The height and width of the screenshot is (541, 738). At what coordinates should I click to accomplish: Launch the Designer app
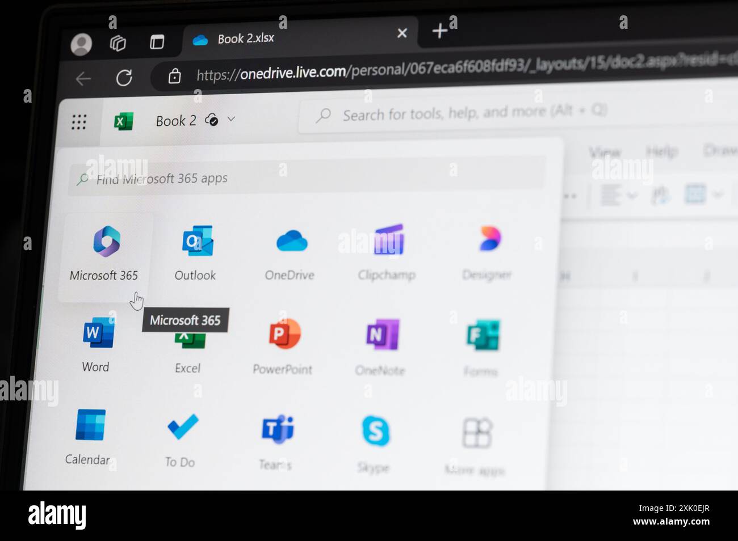click(487, 253)
